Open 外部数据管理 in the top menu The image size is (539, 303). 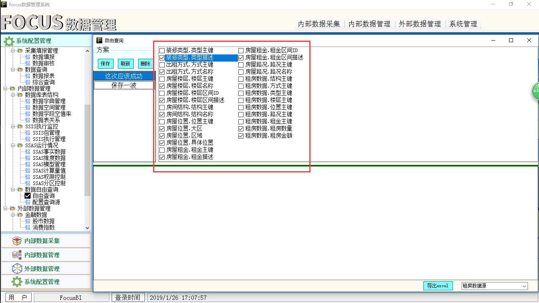coord(420,24)
